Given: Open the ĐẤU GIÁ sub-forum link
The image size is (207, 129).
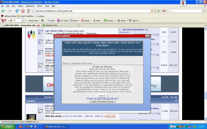Looking at the screenshot, I should coord(111,116).
